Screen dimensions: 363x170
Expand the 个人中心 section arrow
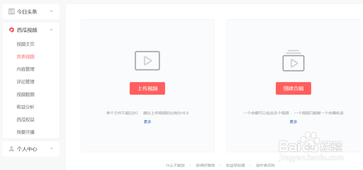pos(52,149)
